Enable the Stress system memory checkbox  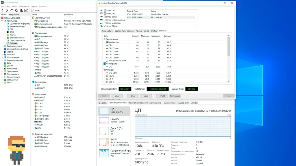105,20
